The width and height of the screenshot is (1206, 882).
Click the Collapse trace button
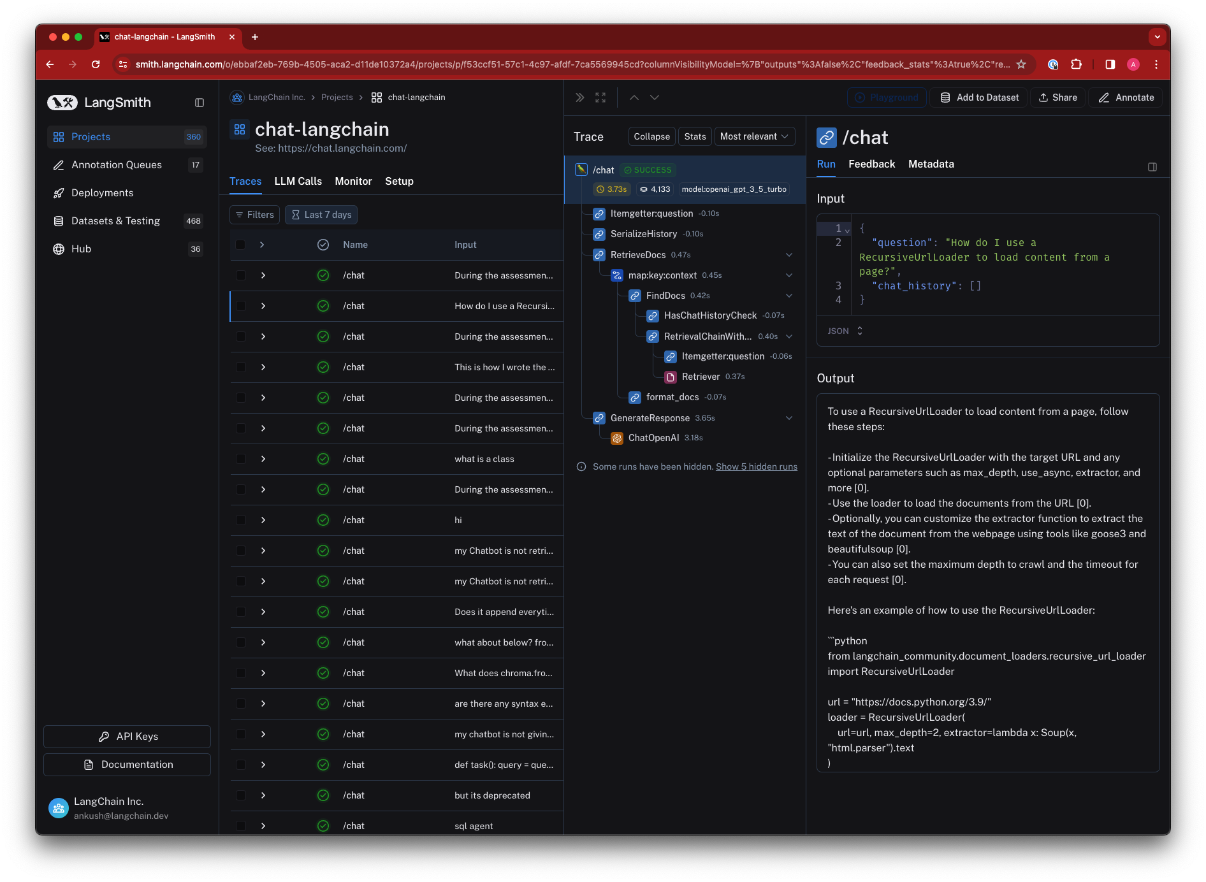pyautogui.click(x=651, y=136)
